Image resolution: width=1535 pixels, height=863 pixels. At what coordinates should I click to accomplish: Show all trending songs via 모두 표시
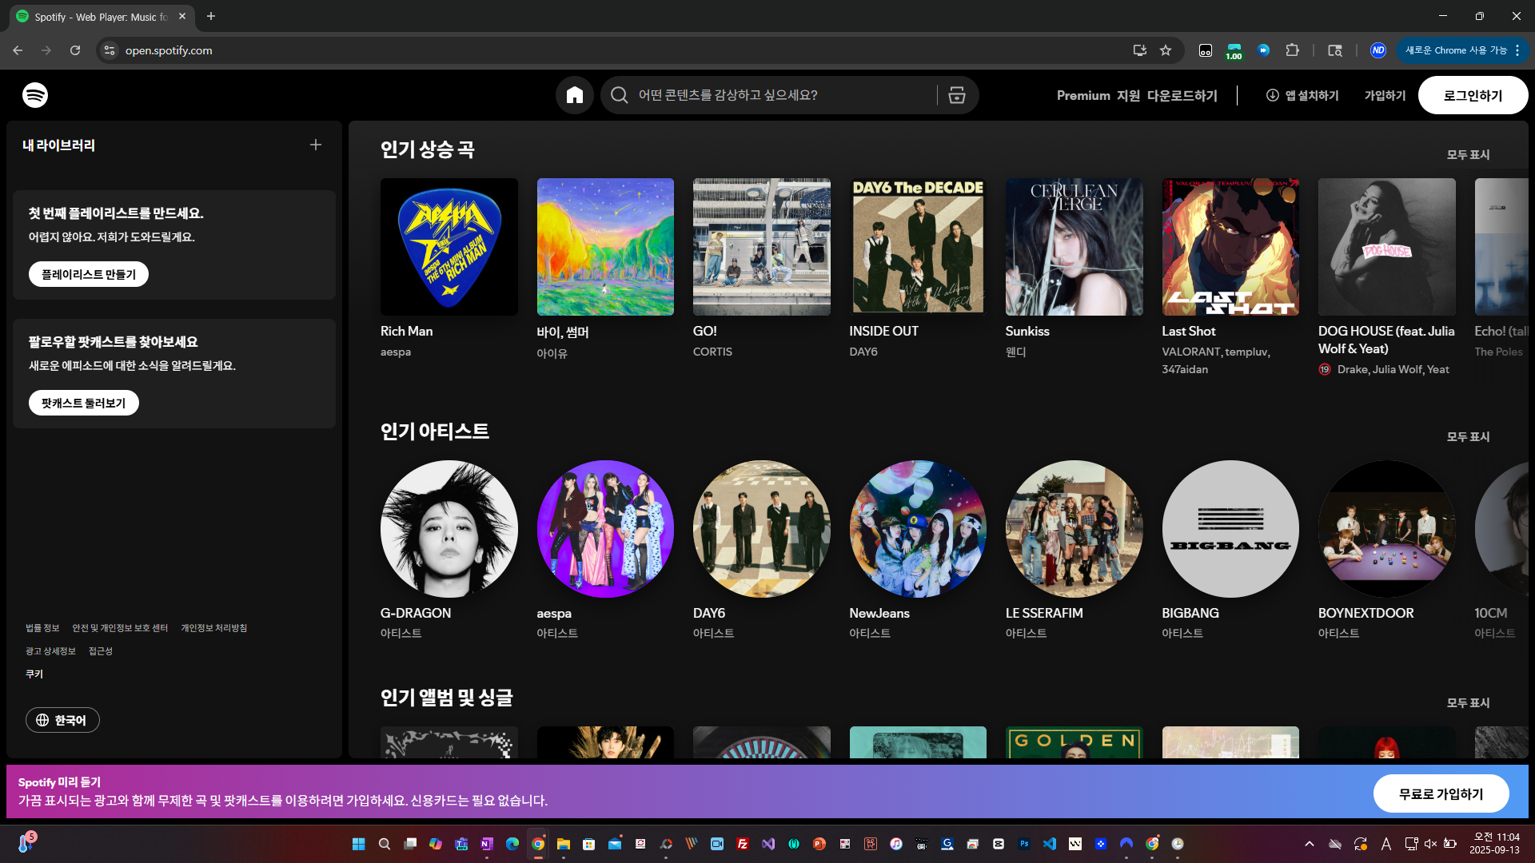tap(1468, 154)
